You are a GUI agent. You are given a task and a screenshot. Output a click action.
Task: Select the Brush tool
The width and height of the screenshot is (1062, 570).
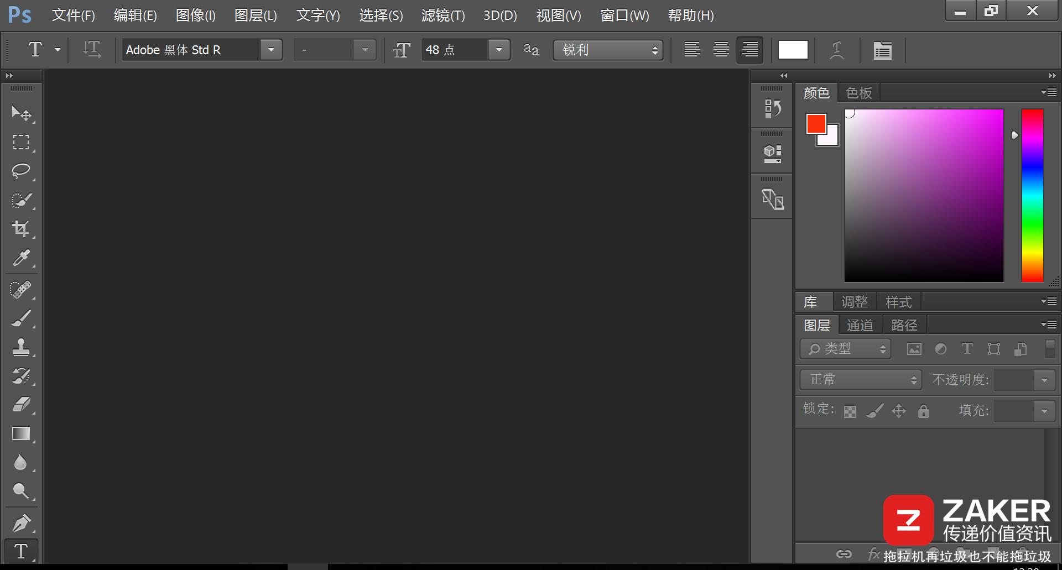(22, 318)
